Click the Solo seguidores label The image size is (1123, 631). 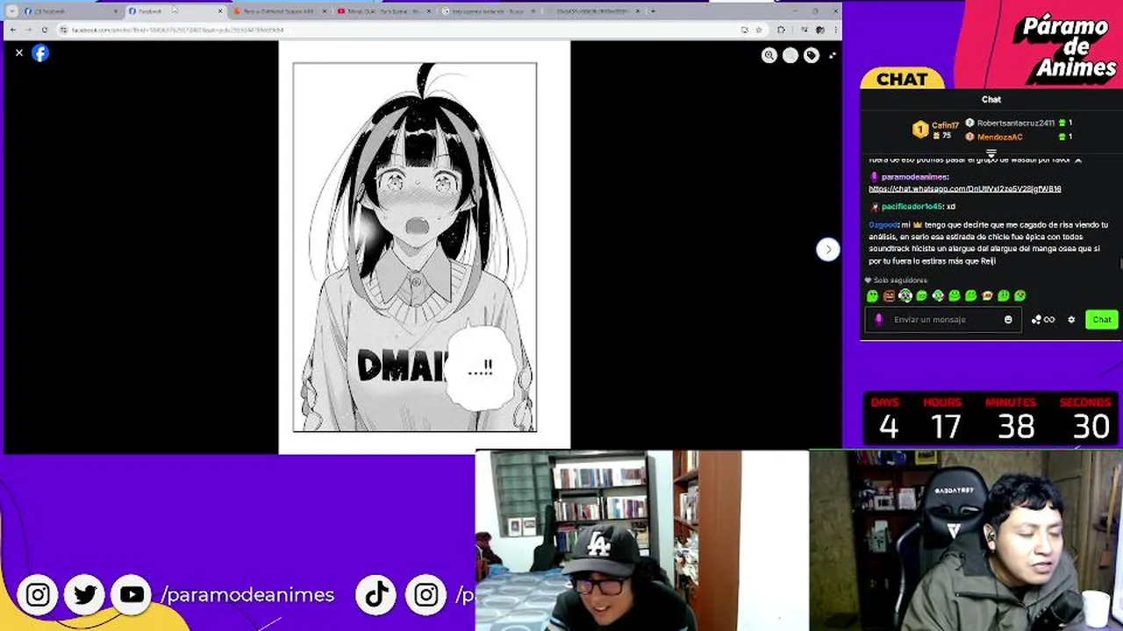[x=900, y=280]
